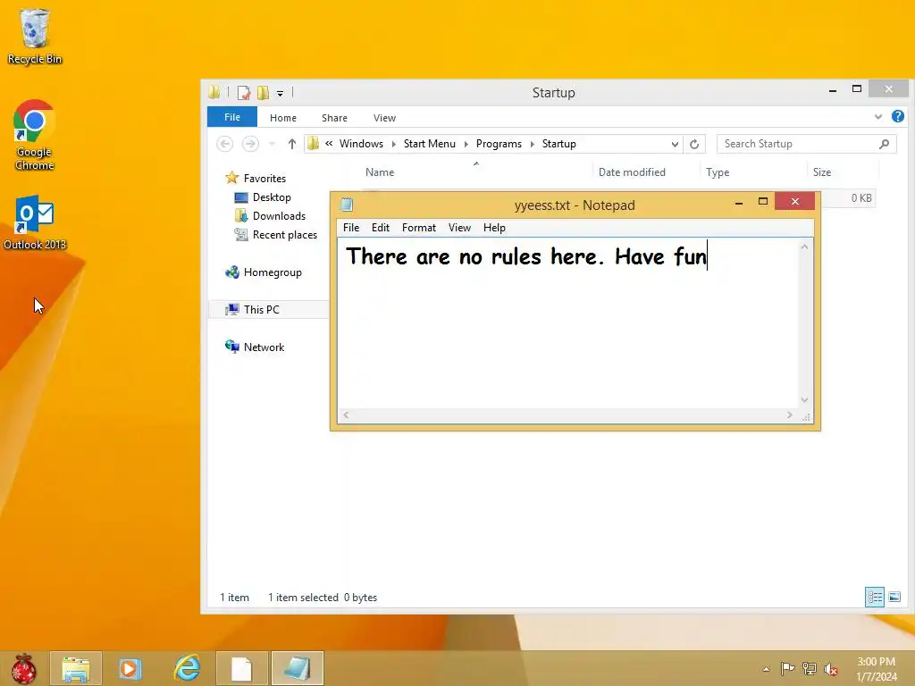Click Programs in the address breadcrumb
The height and width of the screenshot is (686, 915).
[499, 144]
